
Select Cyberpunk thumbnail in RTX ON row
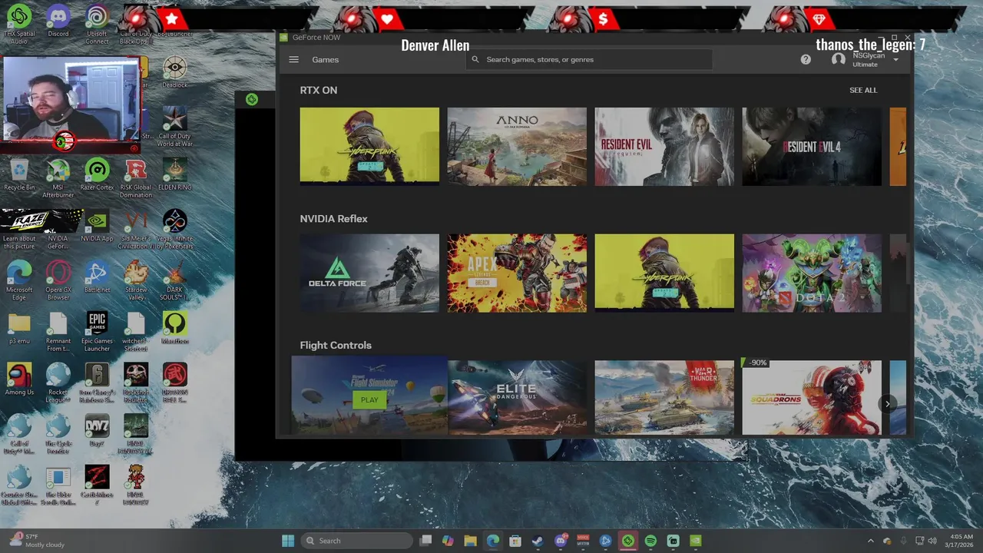pyautogui.click(x=369, y=146)
